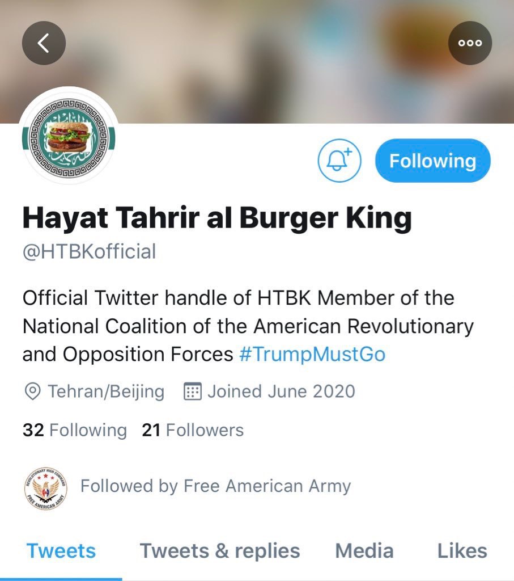
Task: View the blurred header banner image
Action: [x=257, y=61]
